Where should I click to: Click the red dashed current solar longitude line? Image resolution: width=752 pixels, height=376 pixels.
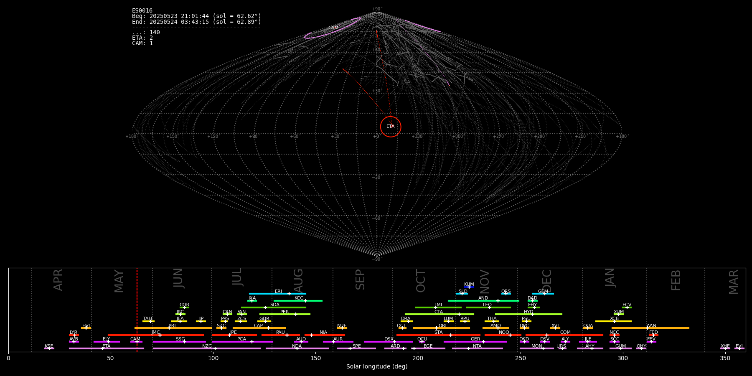pyautogui.click(x=137, y=310)
